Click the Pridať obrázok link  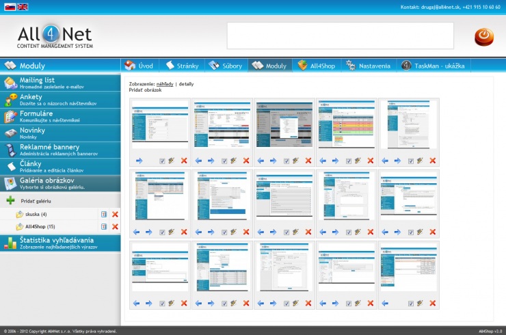[145, 90]
